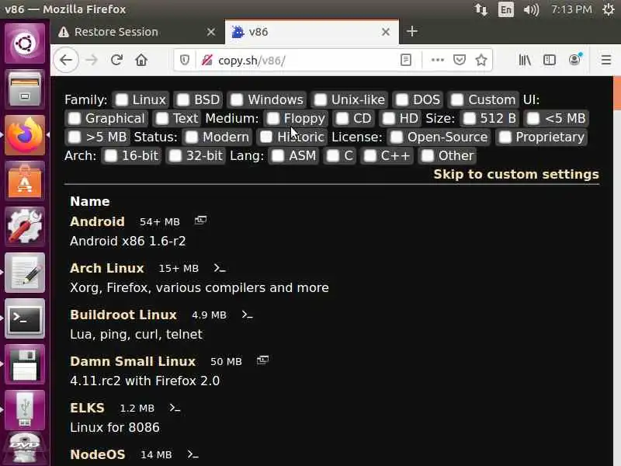Click the Forward navigation arrow
This screenshot has width=621, height=466.
[92, 61]
